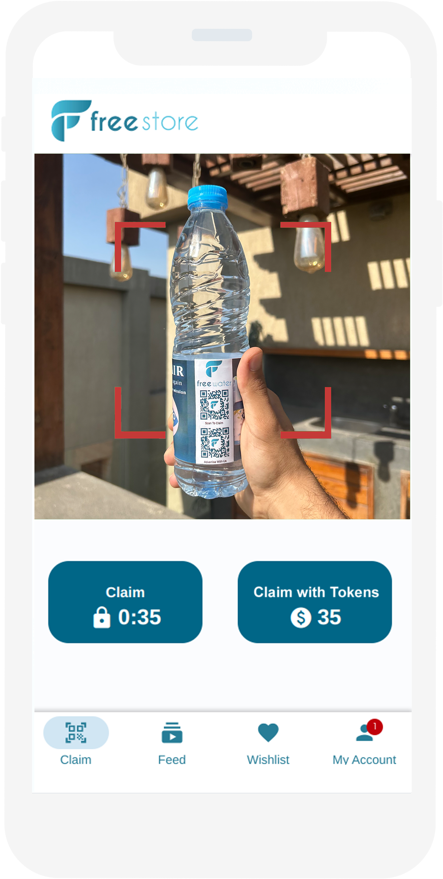Tap the lock icon on Claim
The height and width of the screenshot is (879, 443).
(x=102, y=617)
